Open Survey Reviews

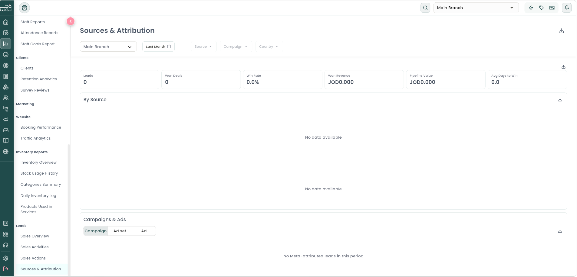coord(35,90)
